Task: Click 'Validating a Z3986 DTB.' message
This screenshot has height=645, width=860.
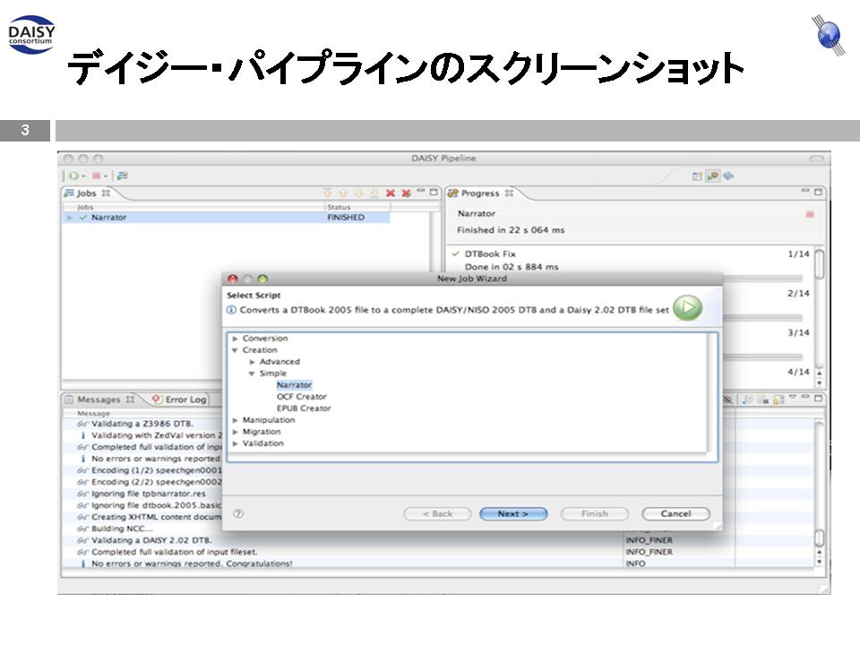Action: coord(142,424)
